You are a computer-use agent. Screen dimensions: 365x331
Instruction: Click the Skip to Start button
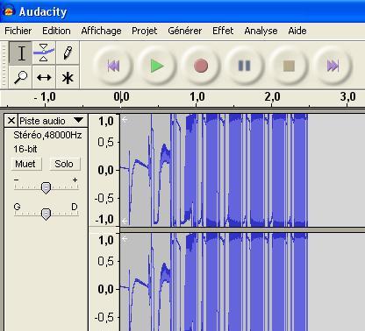tap(113, 66)
